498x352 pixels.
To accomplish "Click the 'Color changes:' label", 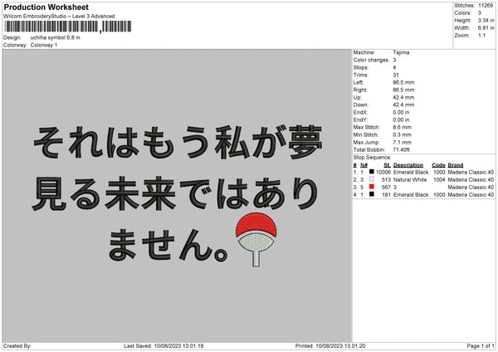I will pyautogui.click(x=371, y=60).
